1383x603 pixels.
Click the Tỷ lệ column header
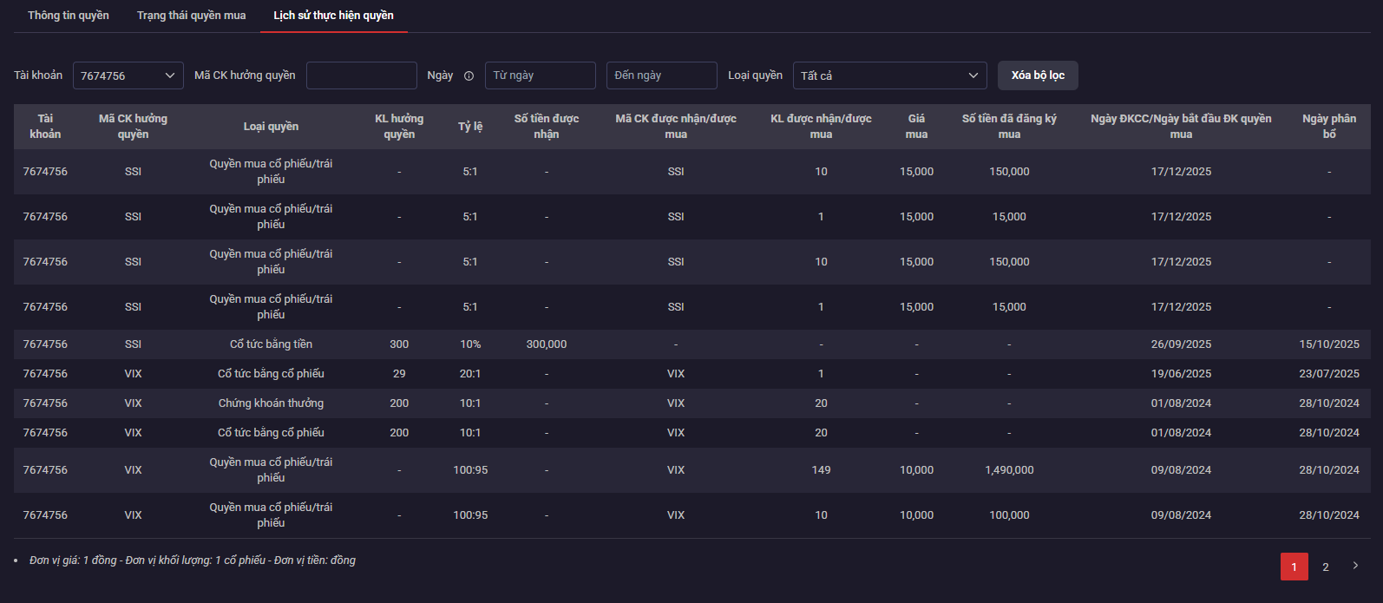tap(470, 127)
